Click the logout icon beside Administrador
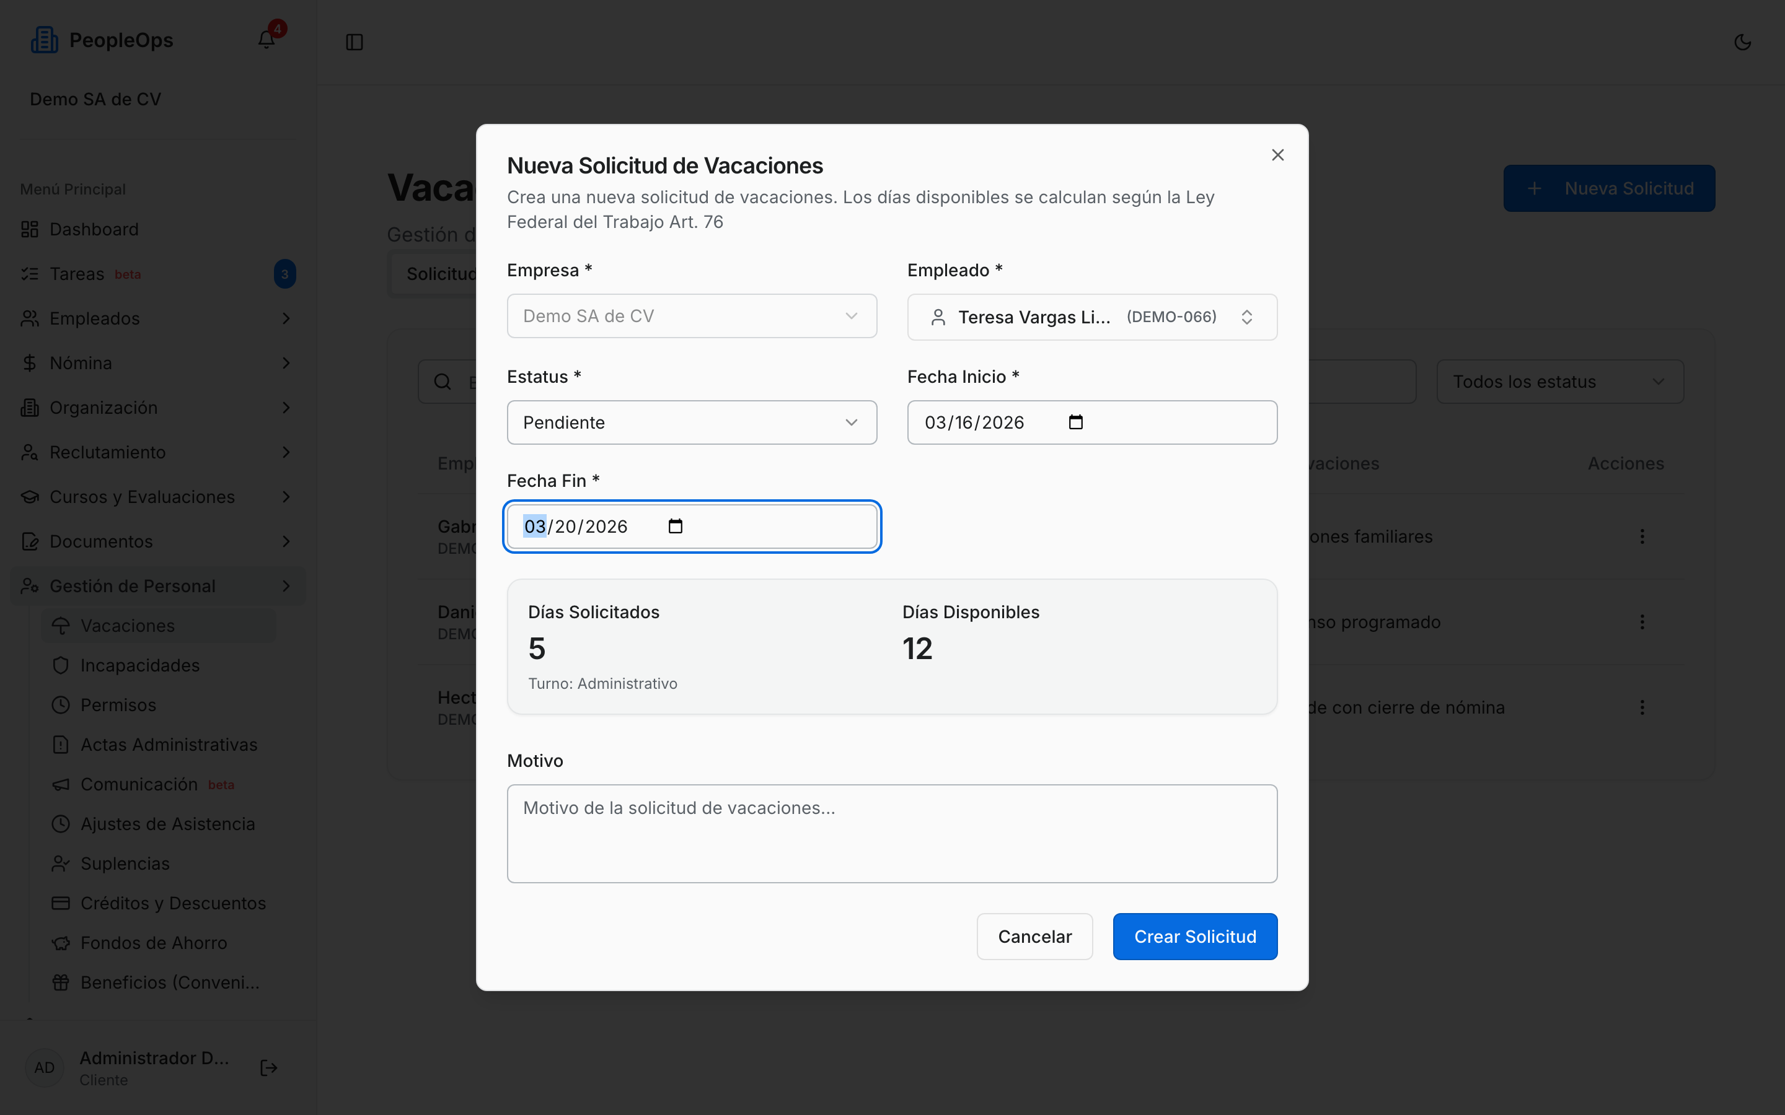The height and width of the screenshot is (1115, 1785). click(268, 1068)
